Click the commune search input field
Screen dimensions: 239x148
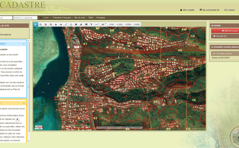(6, 18)
